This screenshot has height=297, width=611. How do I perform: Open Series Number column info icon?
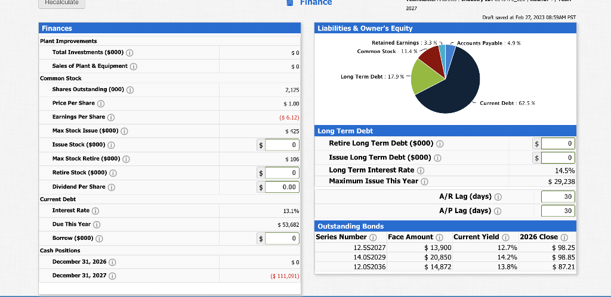[x=373, y=237]
